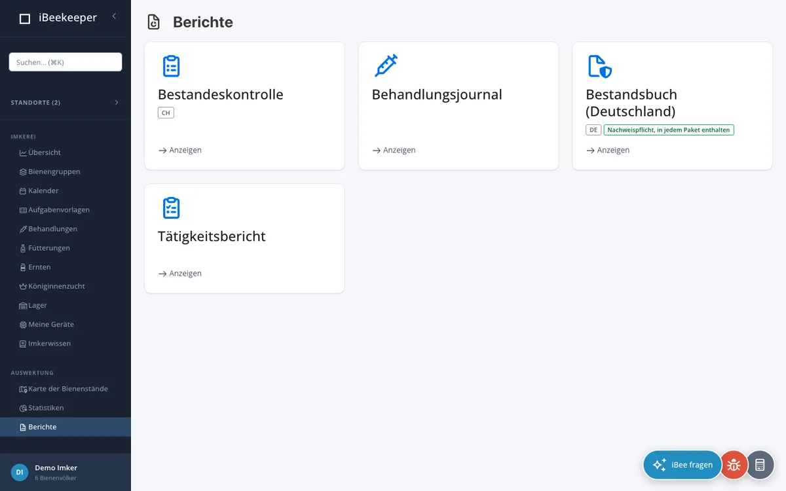786x491 pixels.
Task: Open the Bestandsbuch (Deutschland) card title
Action: pyautogui.click(x=631, y=103)
